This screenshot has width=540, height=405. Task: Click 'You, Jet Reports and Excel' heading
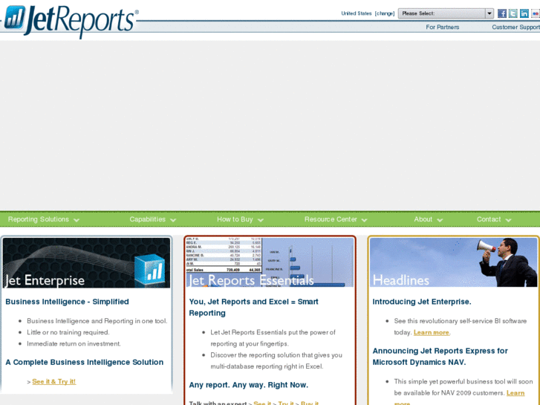tap(253, 307)
